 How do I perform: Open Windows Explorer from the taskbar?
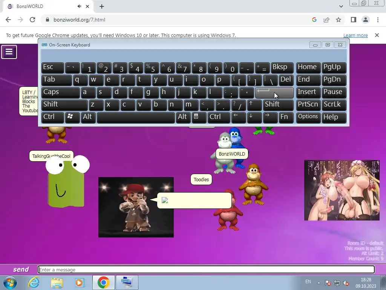[57, 282]
